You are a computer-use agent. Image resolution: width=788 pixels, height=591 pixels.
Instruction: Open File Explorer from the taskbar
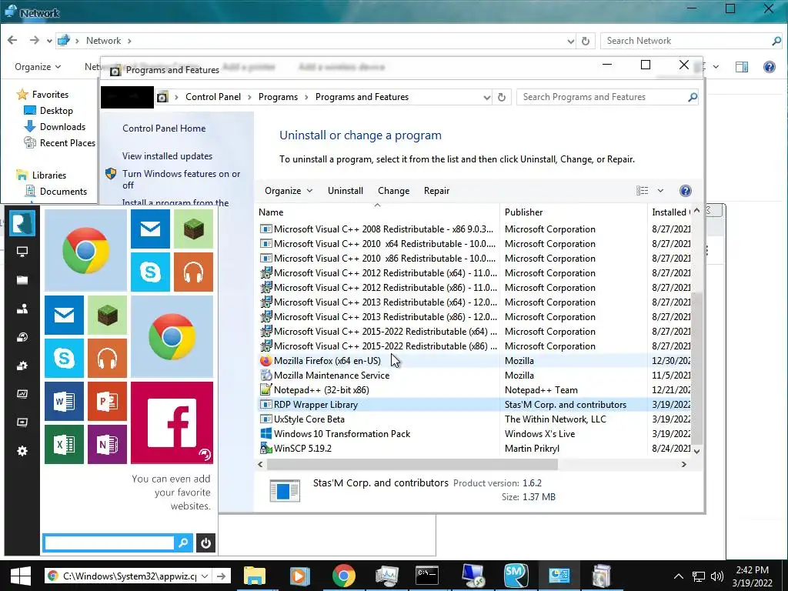coord(254,576)
